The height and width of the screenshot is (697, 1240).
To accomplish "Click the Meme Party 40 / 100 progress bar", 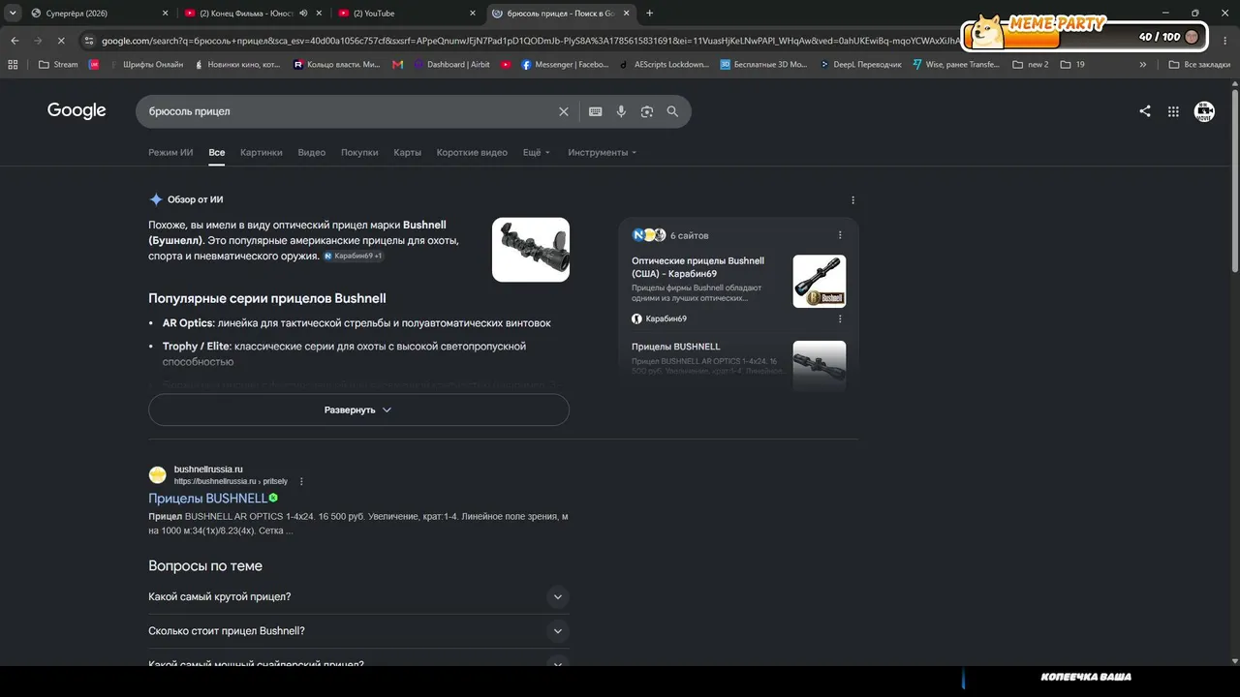I will 1085,37.
